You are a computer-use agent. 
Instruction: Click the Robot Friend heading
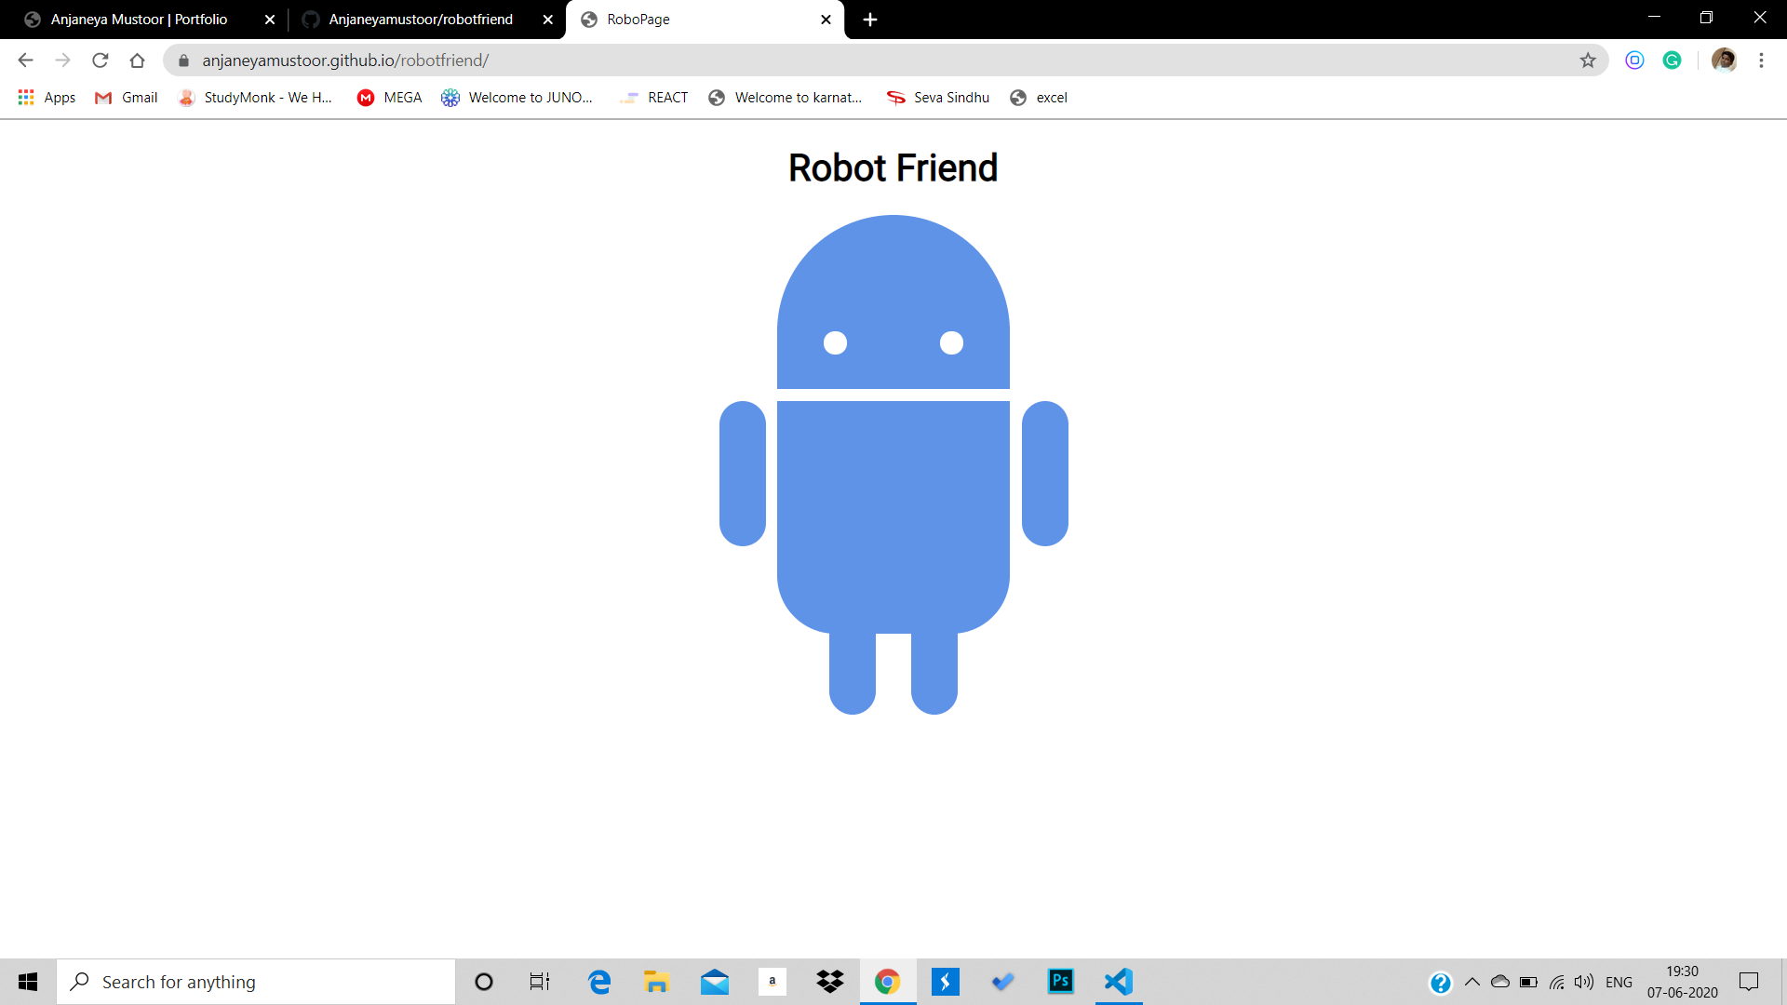click(893, 168)
